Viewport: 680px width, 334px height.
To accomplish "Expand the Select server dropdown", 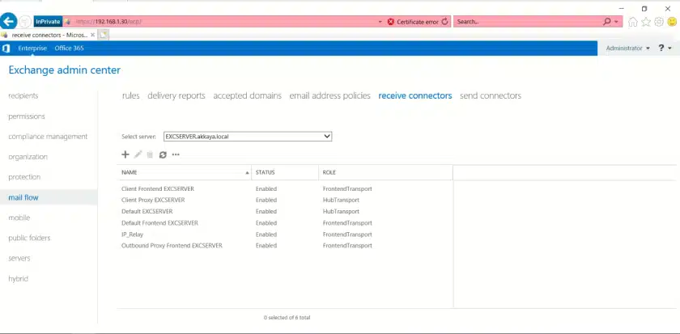I will click(x=327, y=137).
